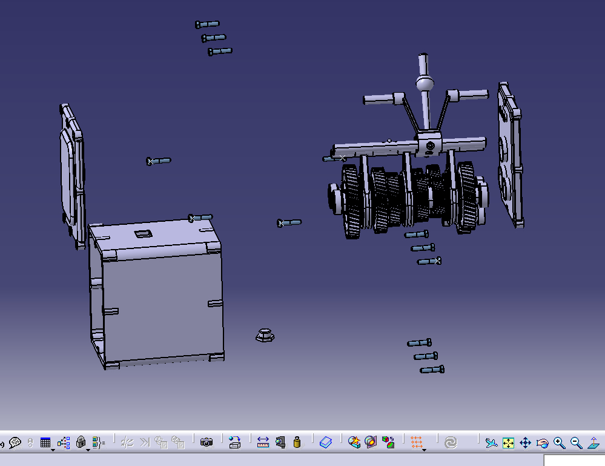
Task: Select the right cover plate part
Action: point(510,155)
